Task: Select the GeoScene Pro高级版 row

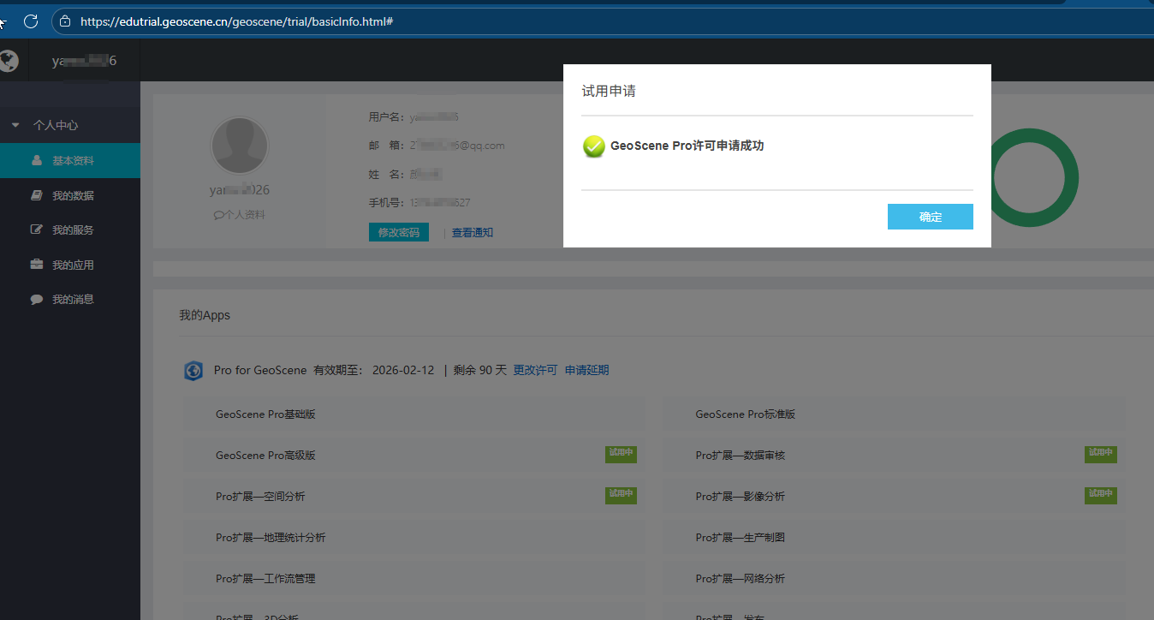Action: coord(413,456)
